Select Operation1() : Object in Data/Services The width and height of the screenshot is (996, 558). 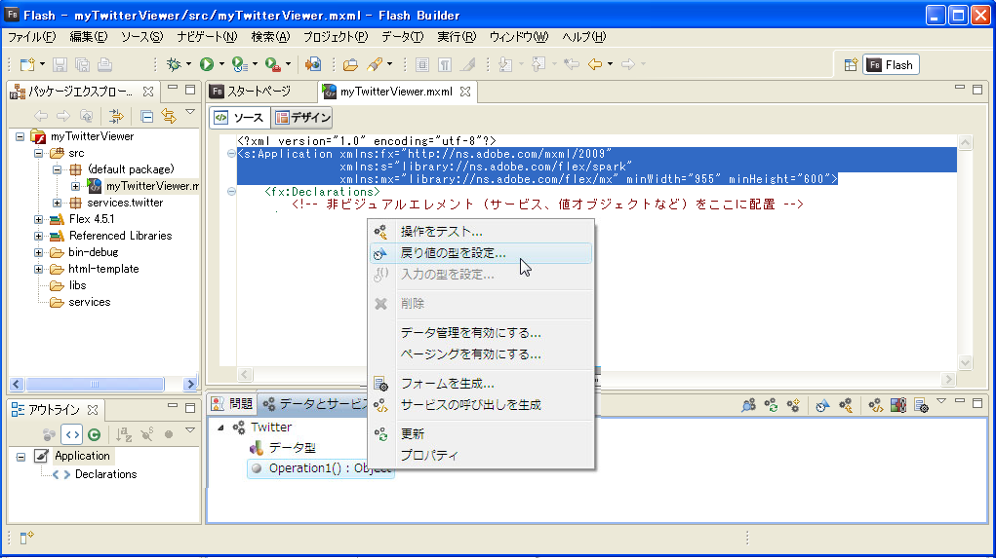click(x=321, y=468)
